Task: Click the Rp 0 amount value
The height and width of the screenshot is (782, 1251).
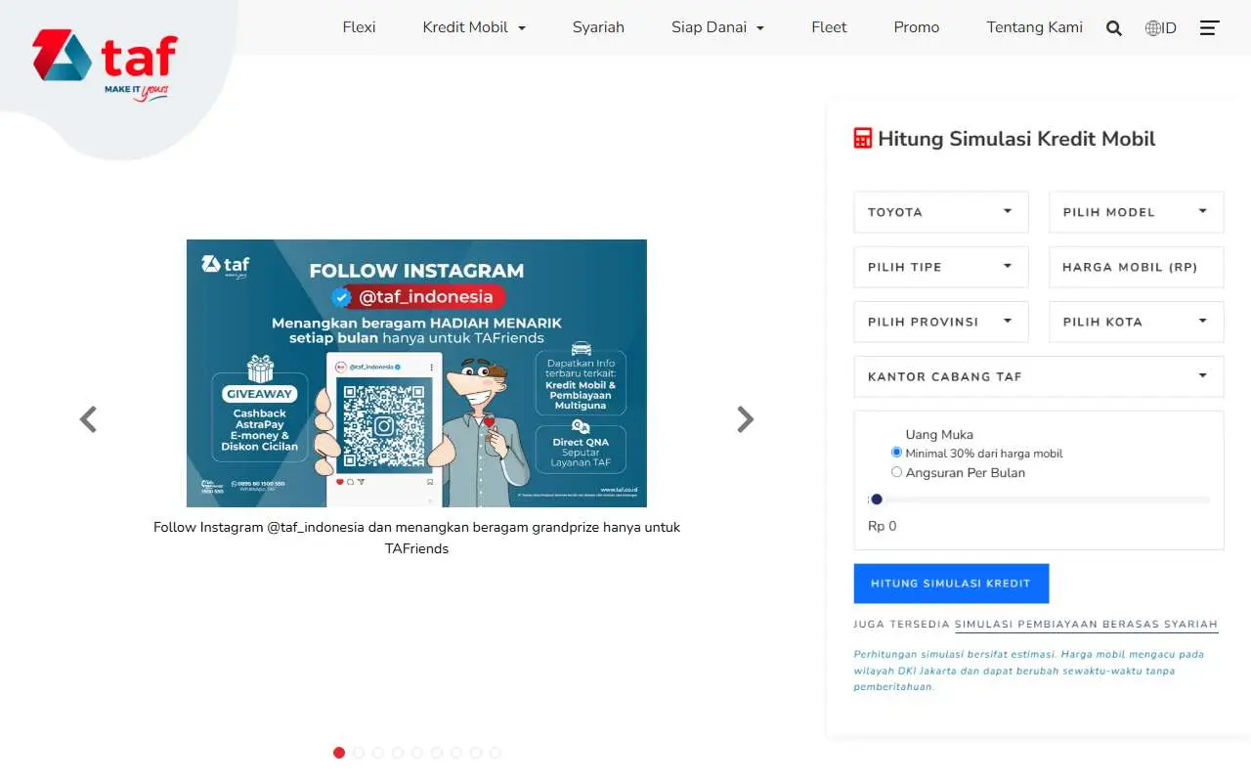Action: click(882, 526)
